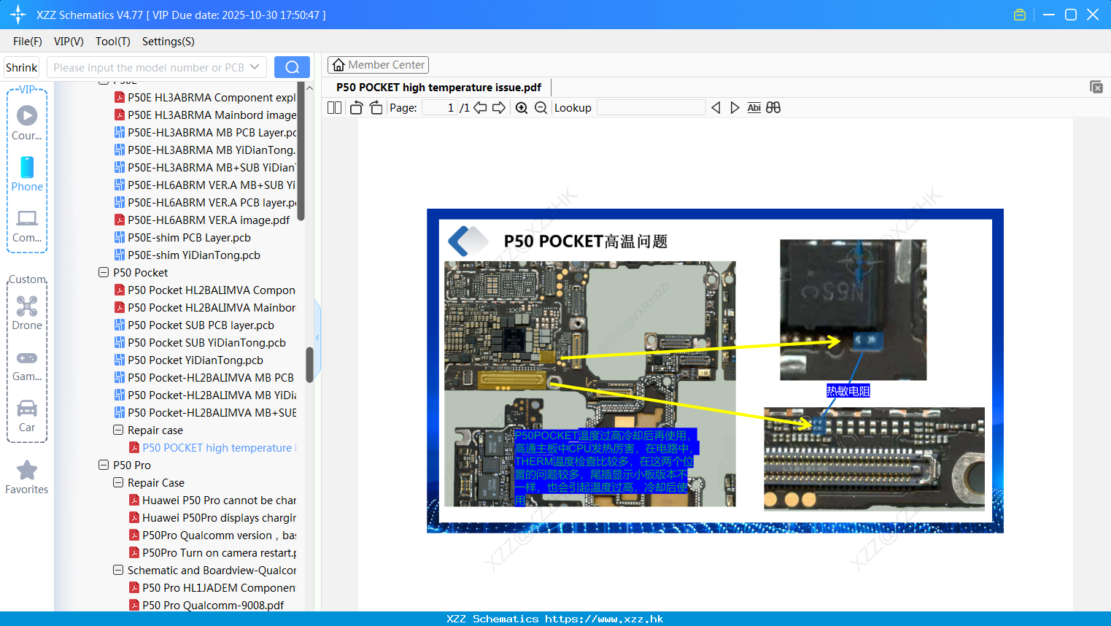
Task: Open Member Center
Action: pos(378,65)
